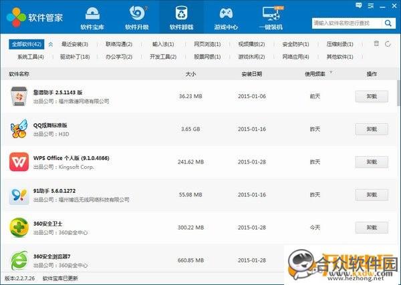Image resolution: width=401 pixels, height=285 pixels.
Task: Filter by 办公学习(2) category
Action: click(119, 57)
